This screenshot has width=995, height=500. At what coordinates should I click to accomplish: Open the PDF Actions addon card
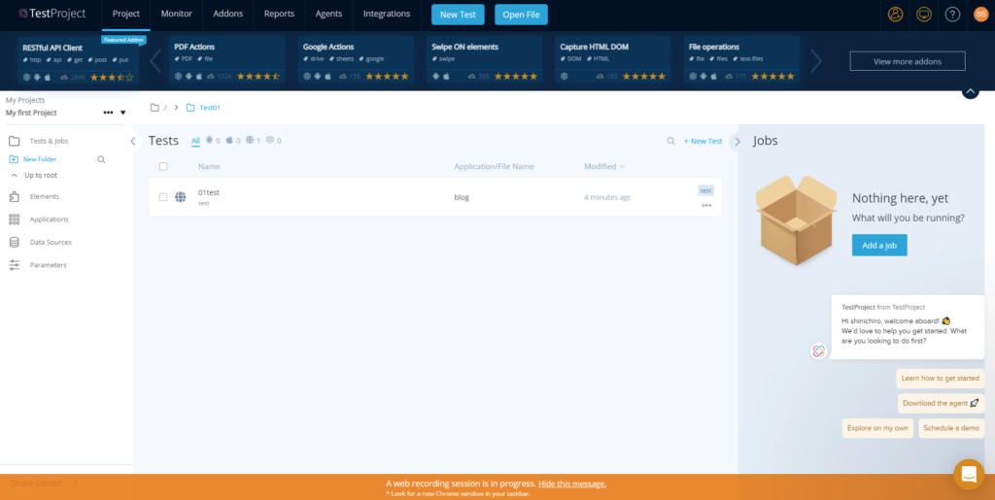click(227, 59)
